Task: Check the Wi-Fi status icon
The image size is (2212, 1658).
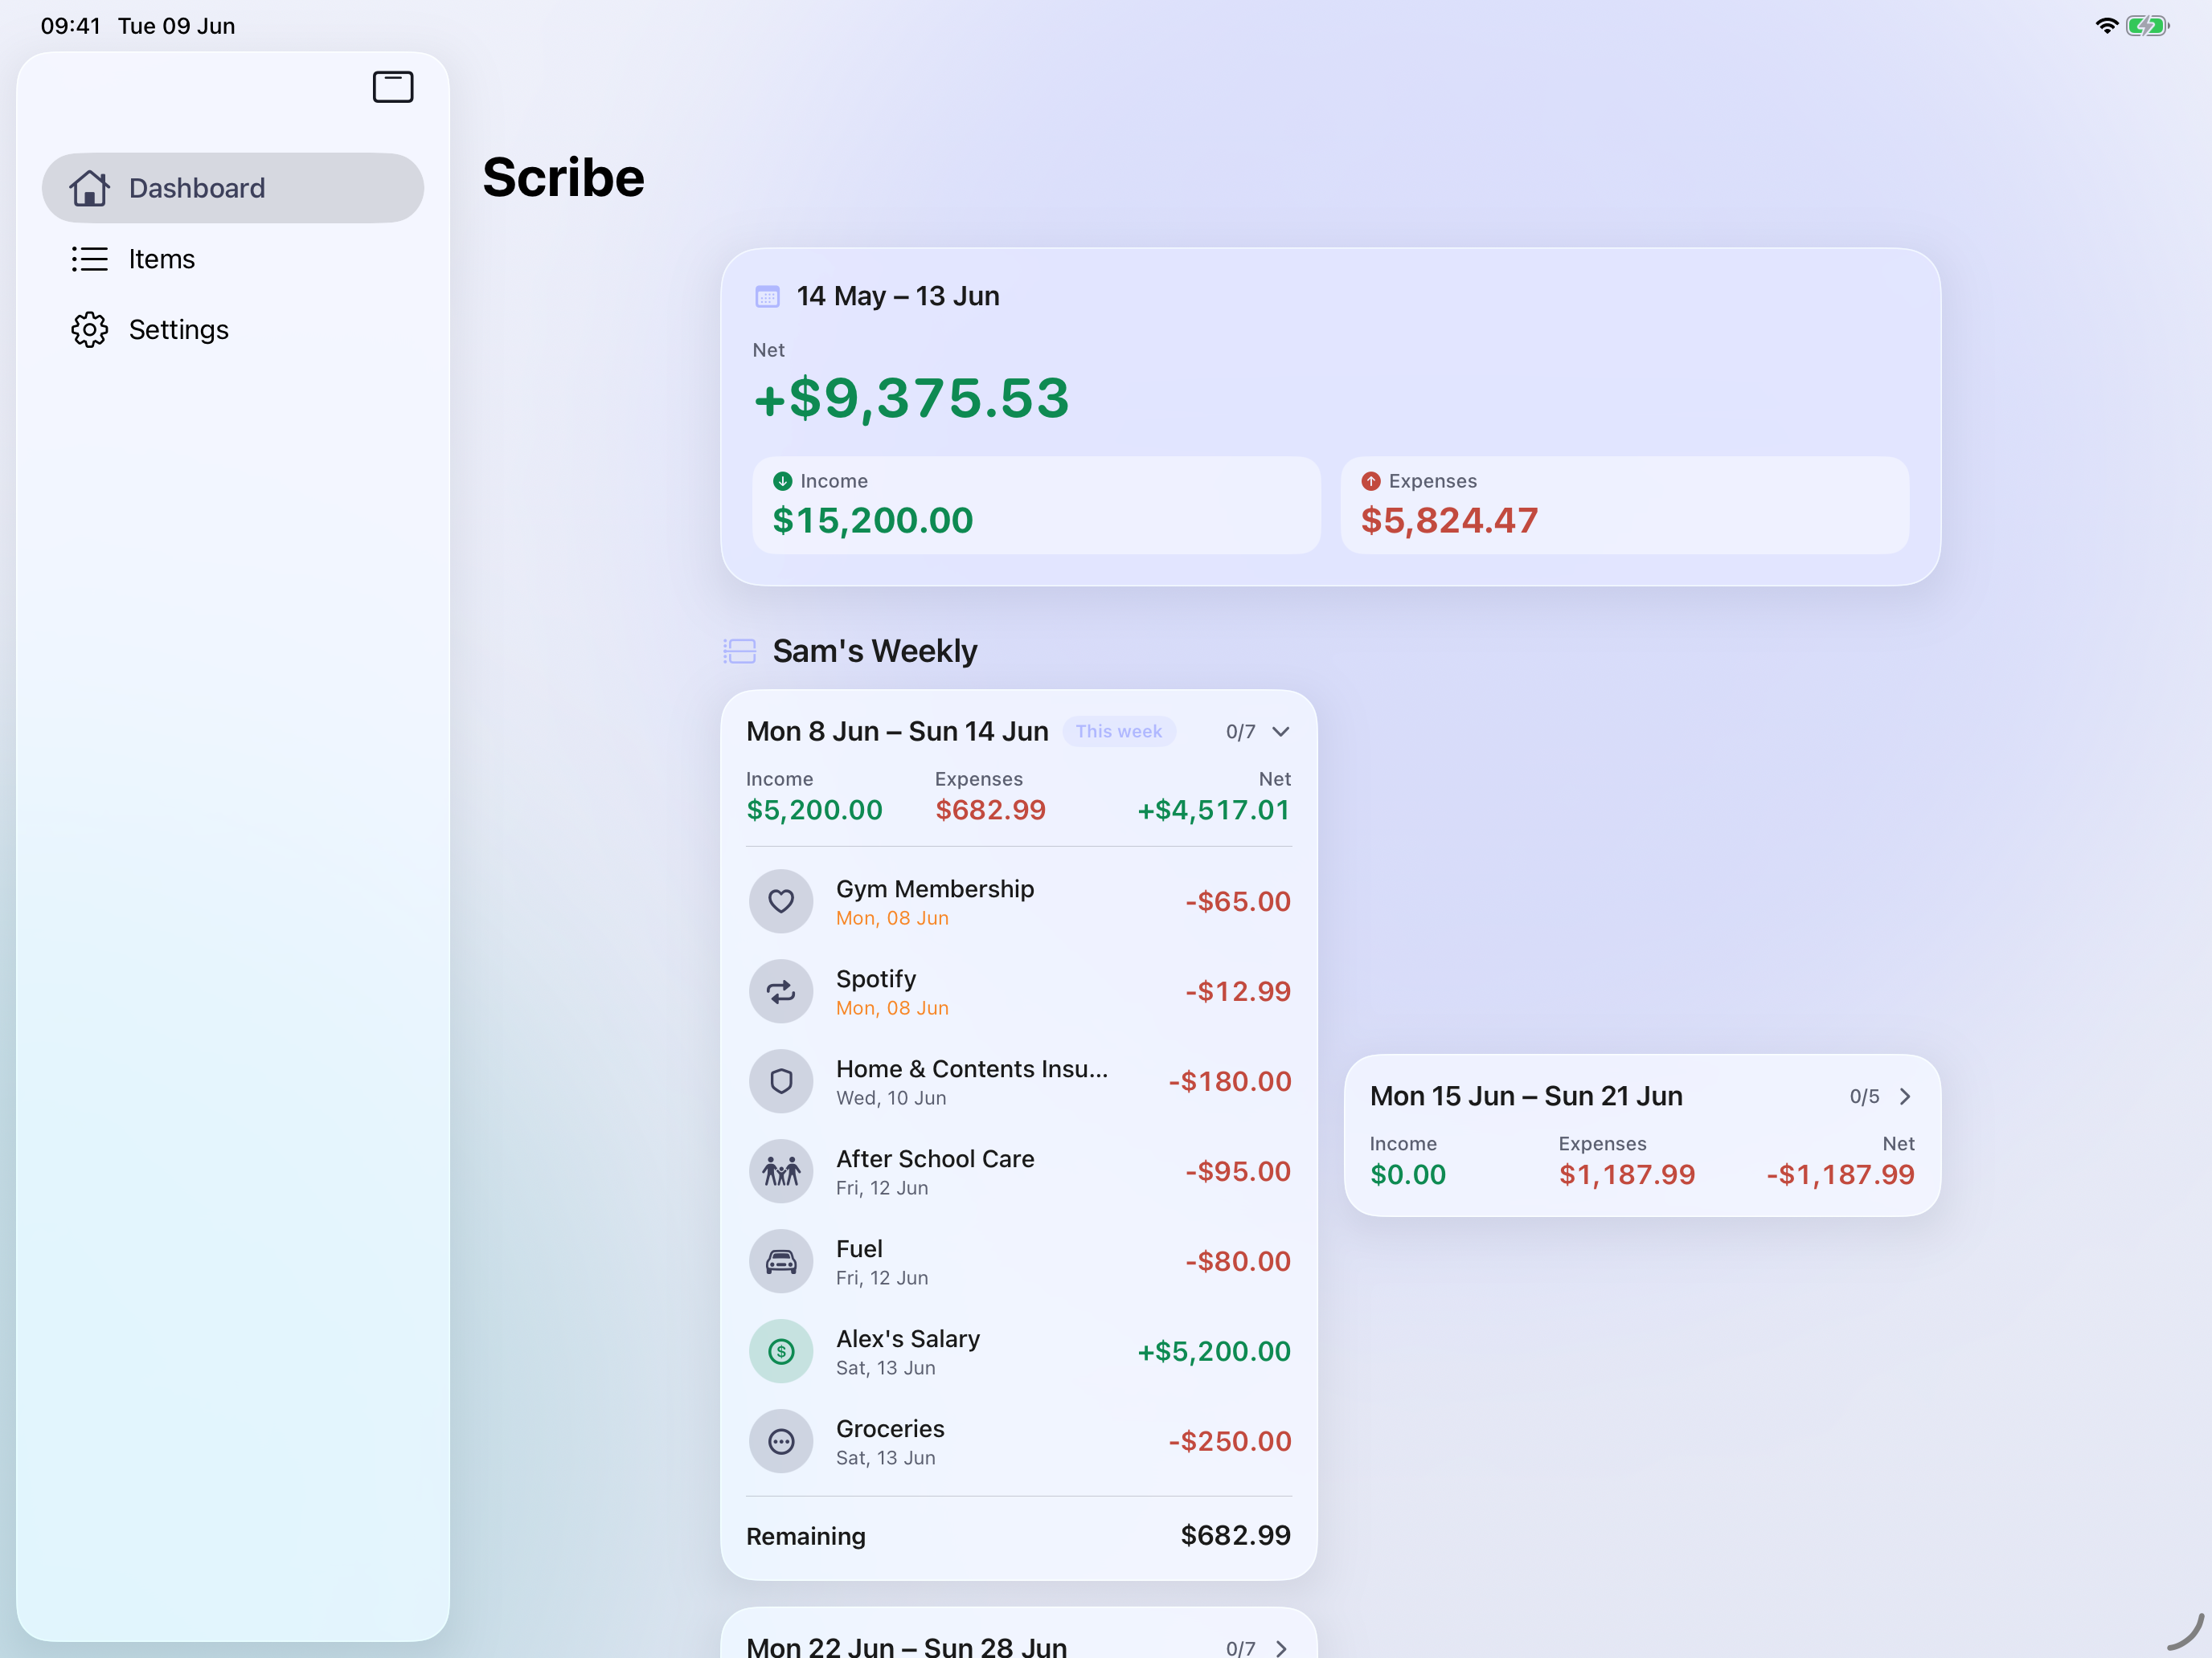Action: 2106,26
